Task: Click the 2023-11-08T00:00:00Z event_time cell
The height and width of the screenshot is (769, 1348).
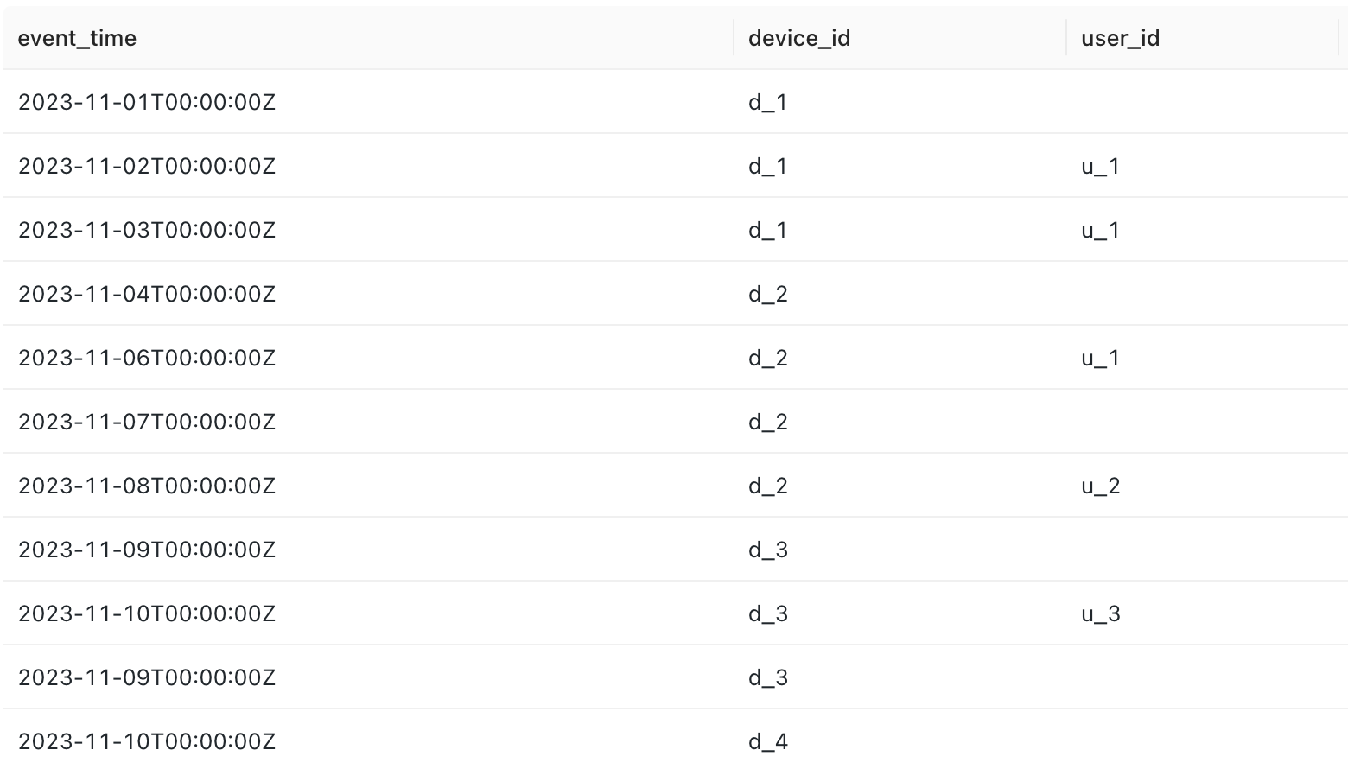Action: [x=147, y=486]
